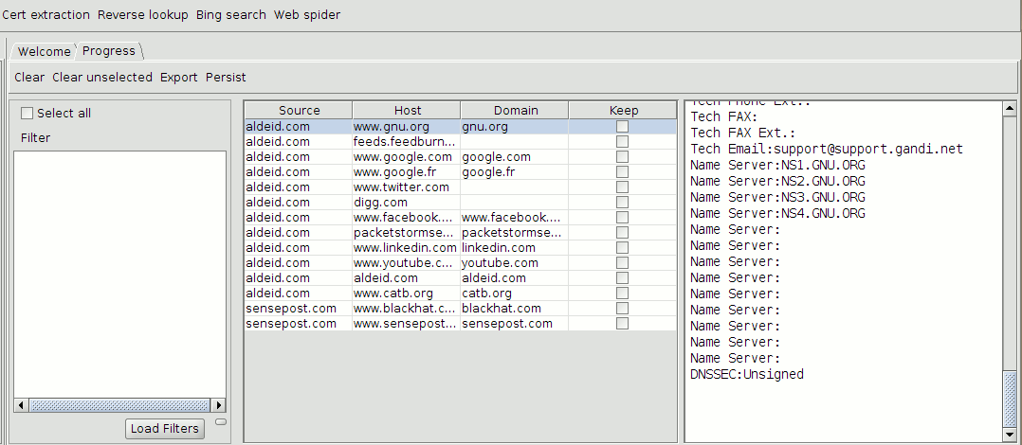Click the left arrow of the filter scrollbar
1022x445 pixels.
pyautogui.click(x=21, y=404)
